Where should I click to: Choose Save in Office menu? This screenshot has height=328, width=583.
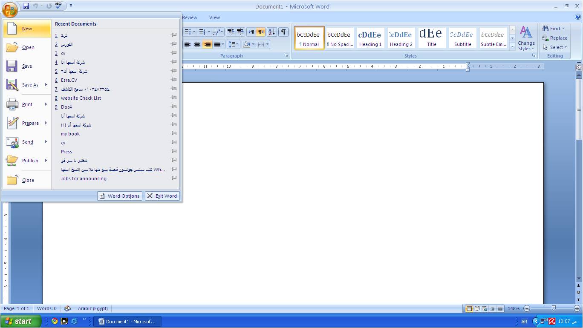click(x=27, y=66)
